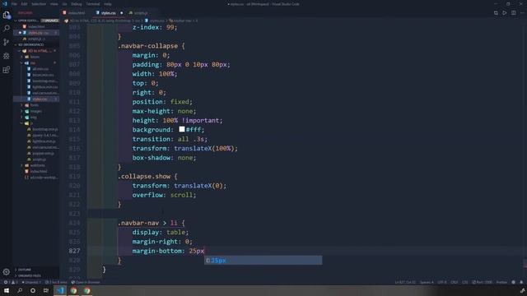Click the #fff color preview swatch
This screenshot has height=296, width=527.
tap(182, 129)
